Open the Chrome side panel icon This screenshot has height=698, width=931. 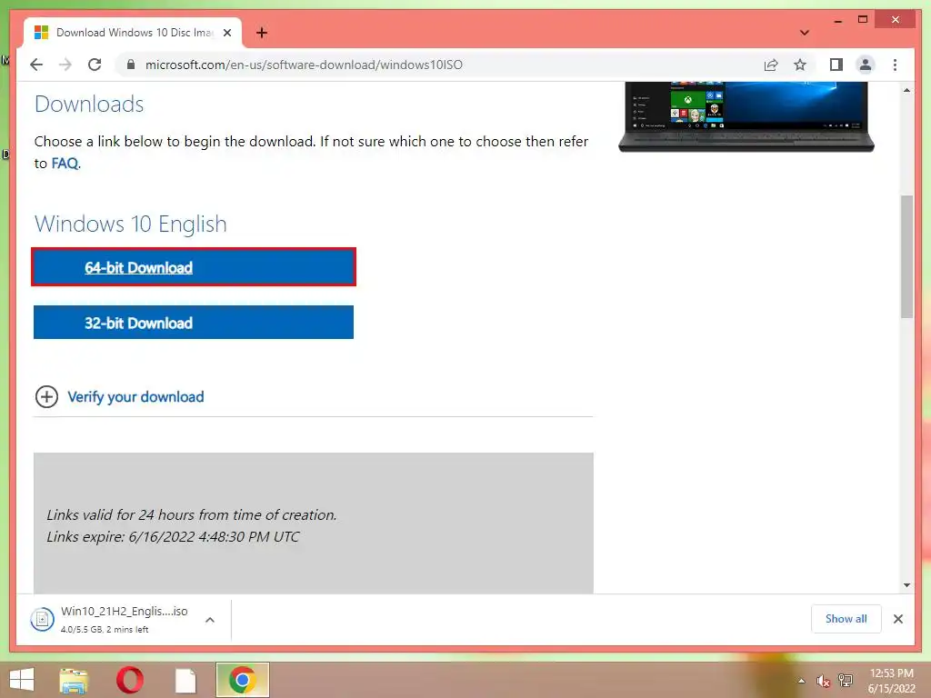tap(836, 65)
